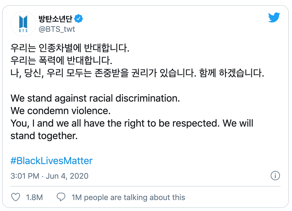Image resolution: width=292 pixels, height=211 pixels.
Task: Click "We stand against racial discrimination." text
Action: coord(95,98)
